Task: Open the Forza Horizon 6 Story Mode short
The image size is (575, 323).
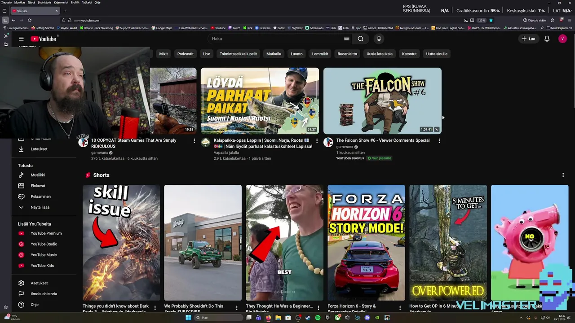Action: (366, 243)
